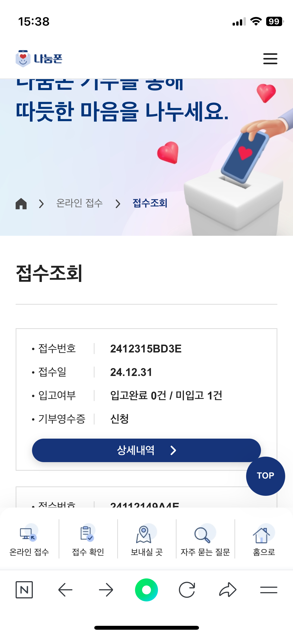Tap the green Naver search circle button

coord(146,590)
